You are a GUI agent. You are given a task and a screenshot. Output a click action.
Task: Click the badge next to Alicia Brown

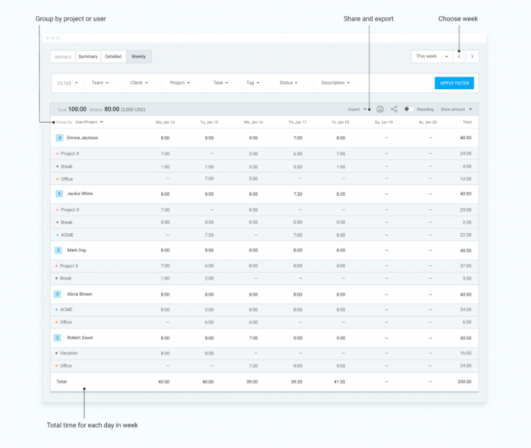pos(58,294)
